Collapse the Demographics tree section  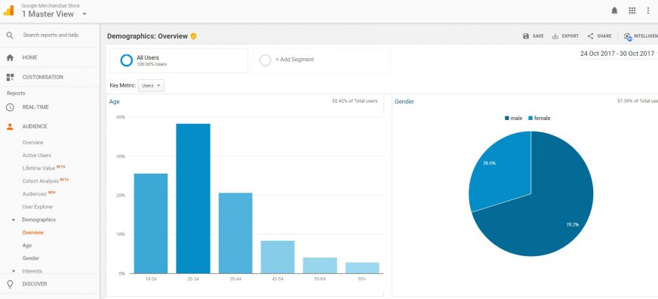pyautogui.click(x=14, y=220)
